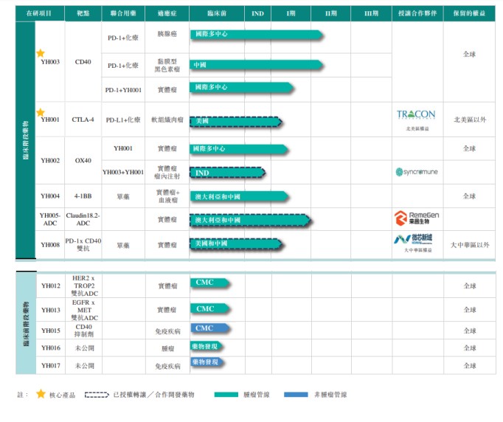The height and width of the screenshot is (422, 503).
Task: Click the IND bar for YH003+YH001
Action: [x=227, y=173]
